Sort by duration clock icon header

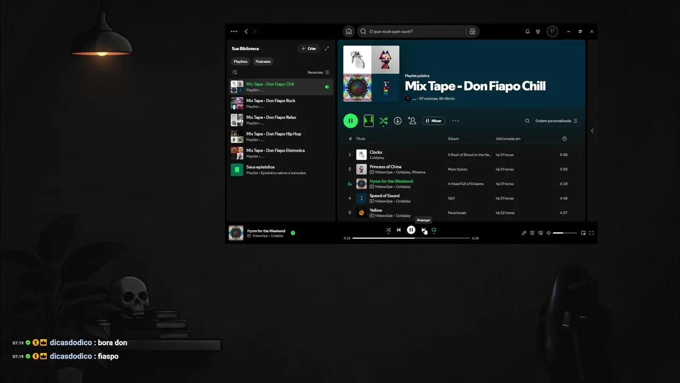pos(564,139)
